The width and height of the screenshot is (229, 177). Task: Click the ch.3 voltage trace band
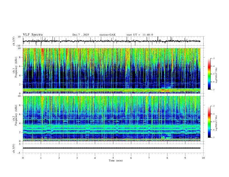pyautogui.click(x=112, y=148)
